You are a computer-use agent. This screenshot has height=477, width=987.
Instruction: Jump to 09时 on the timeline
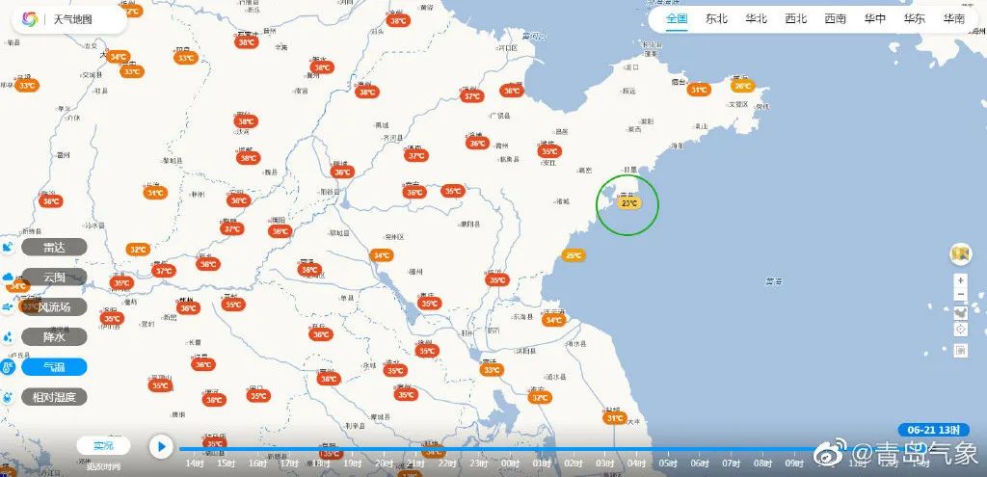click(794, 464)
